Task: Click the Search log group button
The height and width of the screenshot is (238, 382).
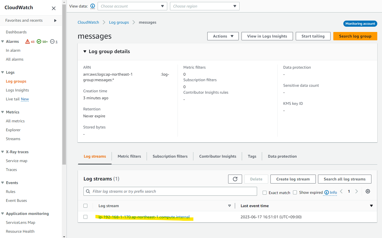Action: tap(355, 36)
